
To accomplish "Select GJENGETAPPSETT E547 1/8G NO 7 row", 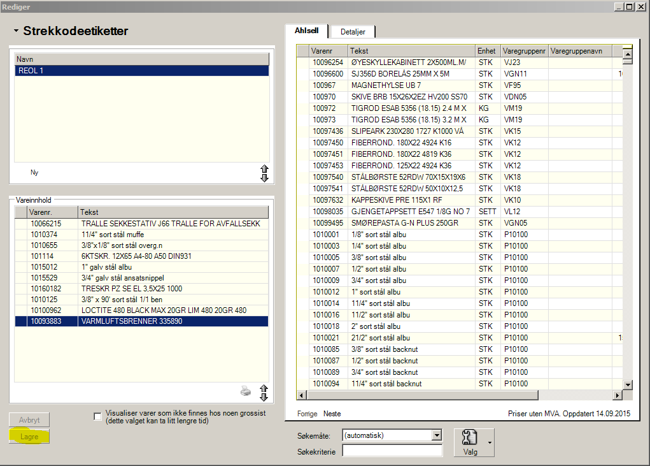I will [459, 212].
